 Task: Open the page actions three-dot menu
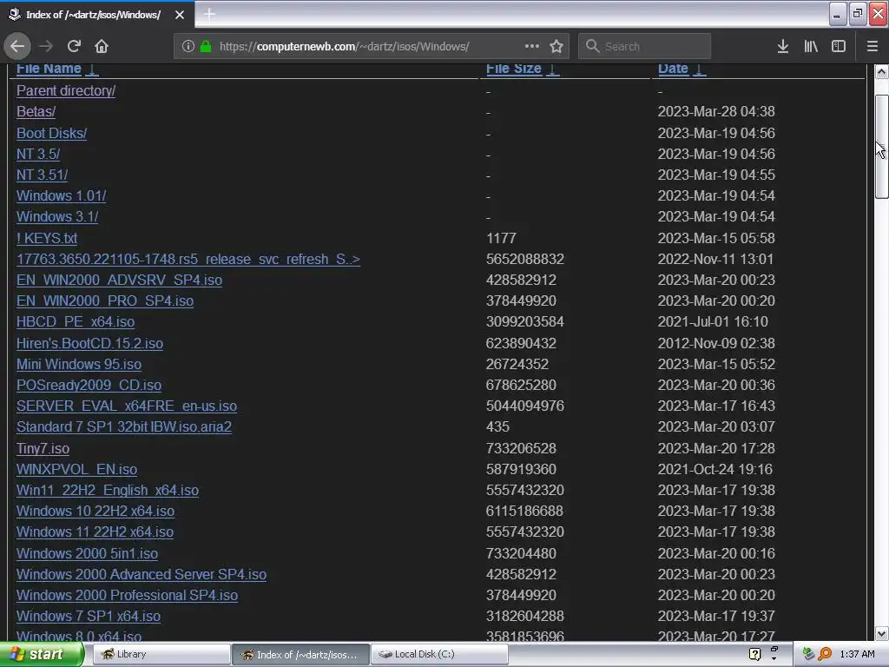click(x=532, y=47)
